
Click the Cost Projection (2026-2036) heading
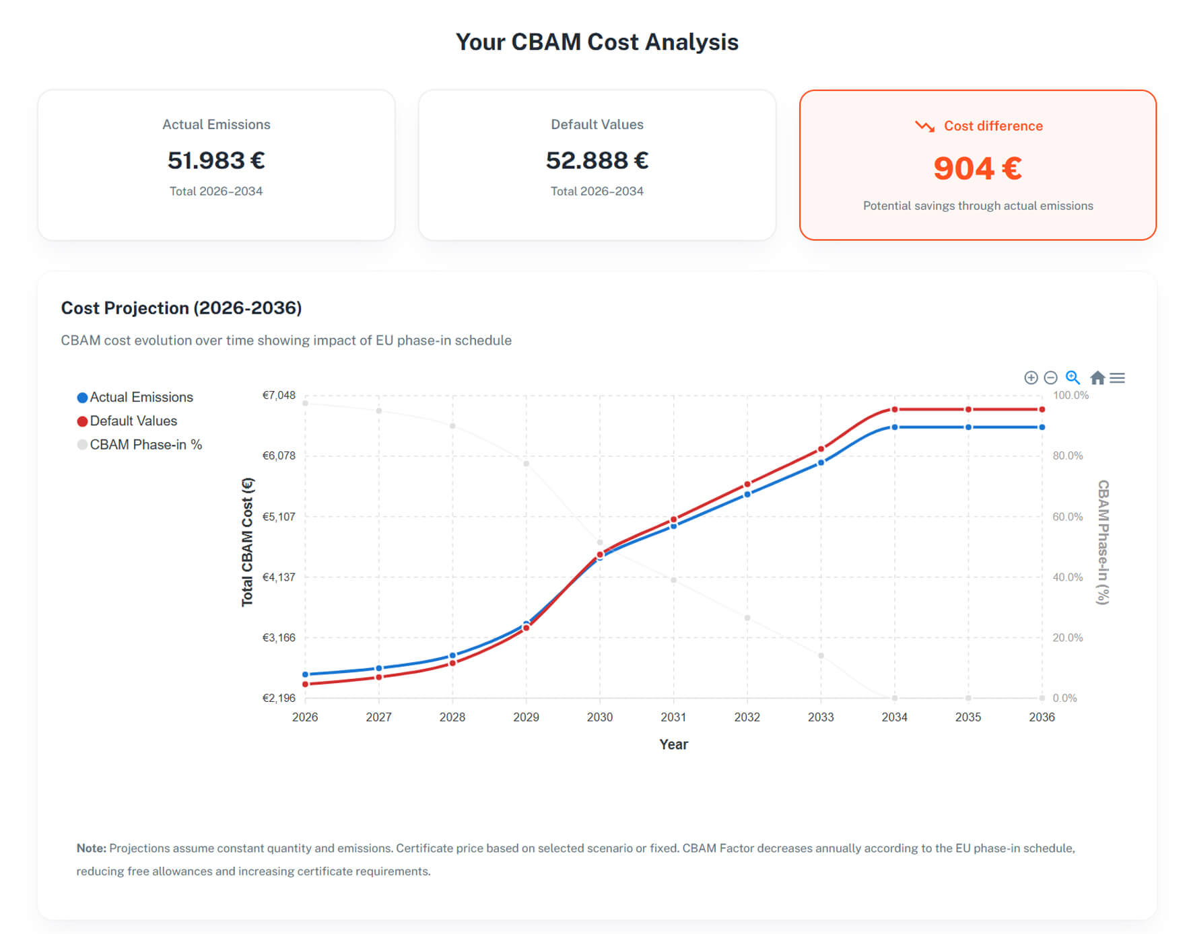tap(181, 308)
